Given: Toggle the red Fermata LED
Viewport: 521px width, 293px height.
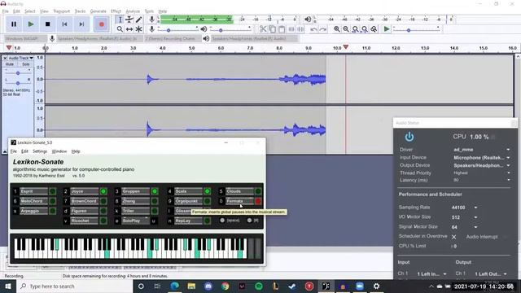Looking at the screenshot, I should click(x=258, y=201).
